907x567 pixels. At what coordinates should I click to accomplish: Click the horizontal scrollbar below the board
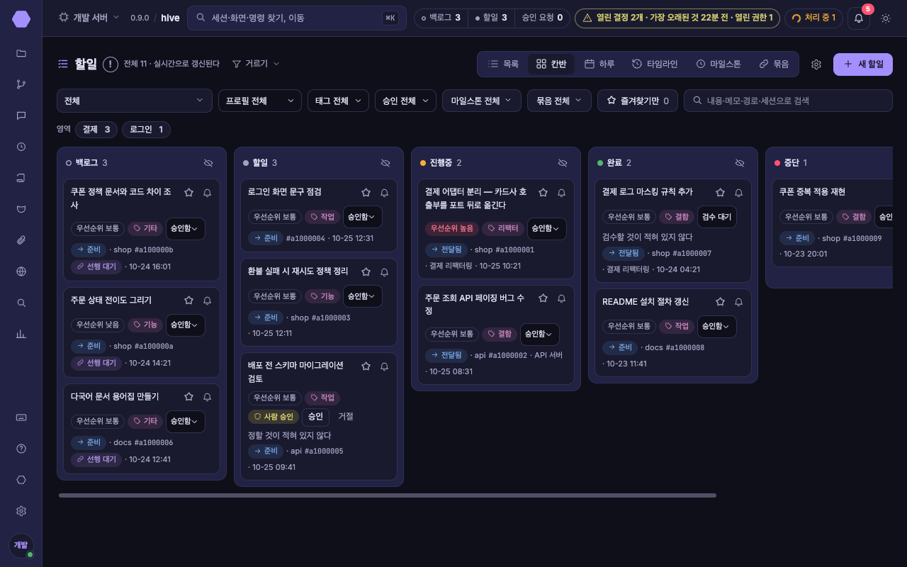[388, 495]
